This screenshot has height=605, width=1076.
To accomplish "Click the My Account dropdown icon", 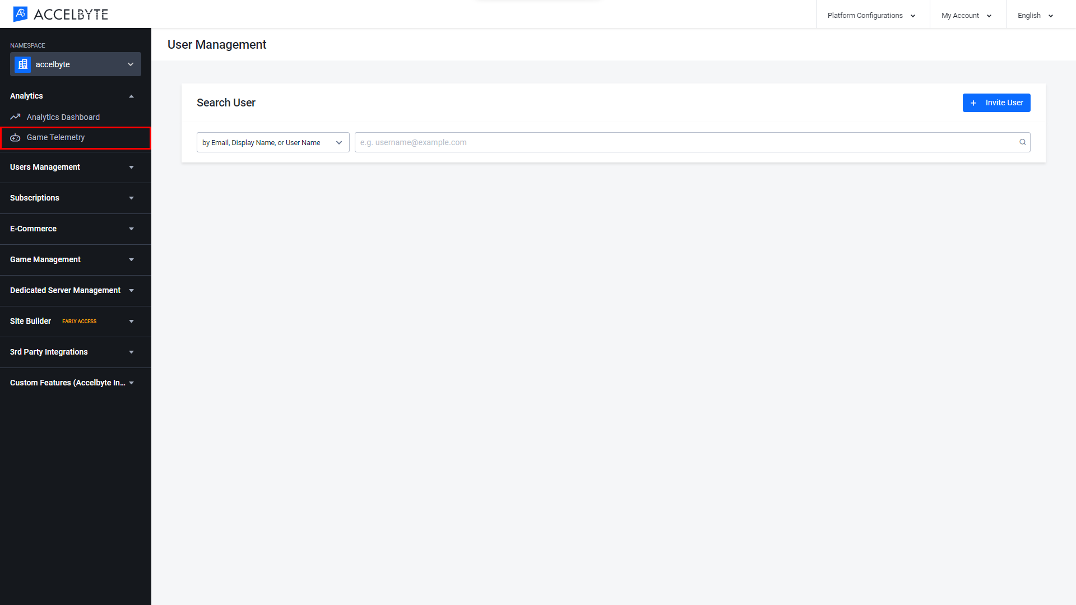I will pos(990,16).
